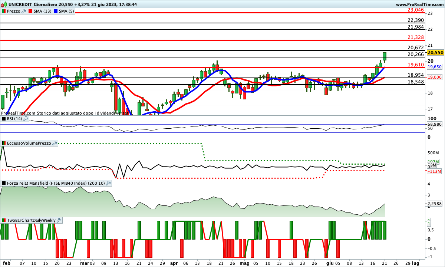Open the www.ProRealTime.com link
This screenshot has height=267, width=445.
[x=419, y=4]
